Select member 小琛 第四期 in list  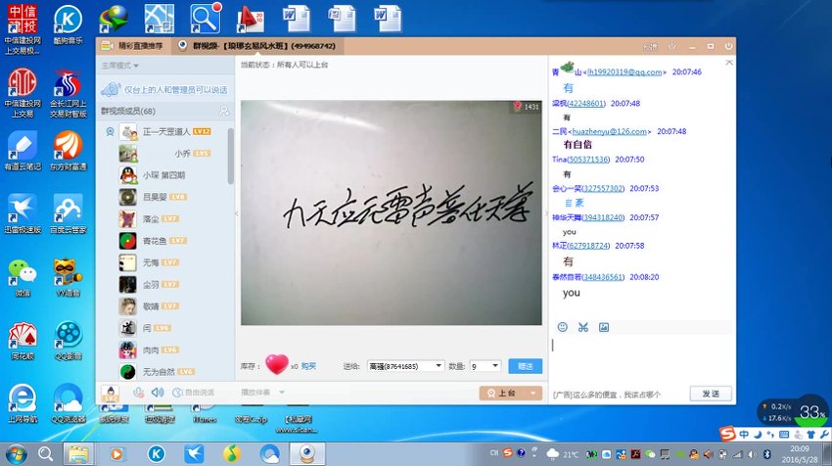tap(165, 175)
